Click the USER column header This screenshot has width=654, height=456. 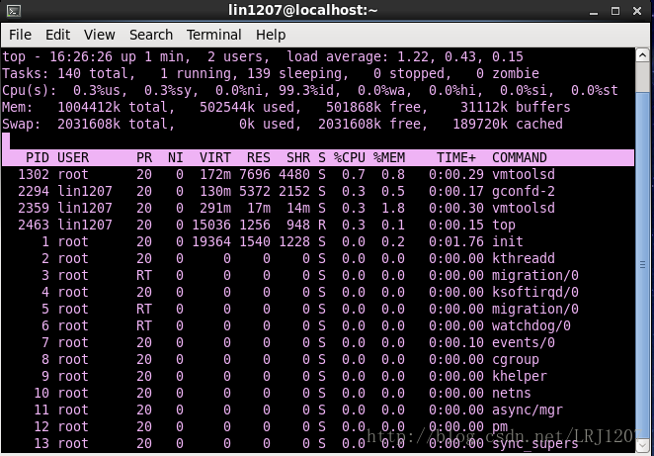pyautogui.click(x=73, y=157)
